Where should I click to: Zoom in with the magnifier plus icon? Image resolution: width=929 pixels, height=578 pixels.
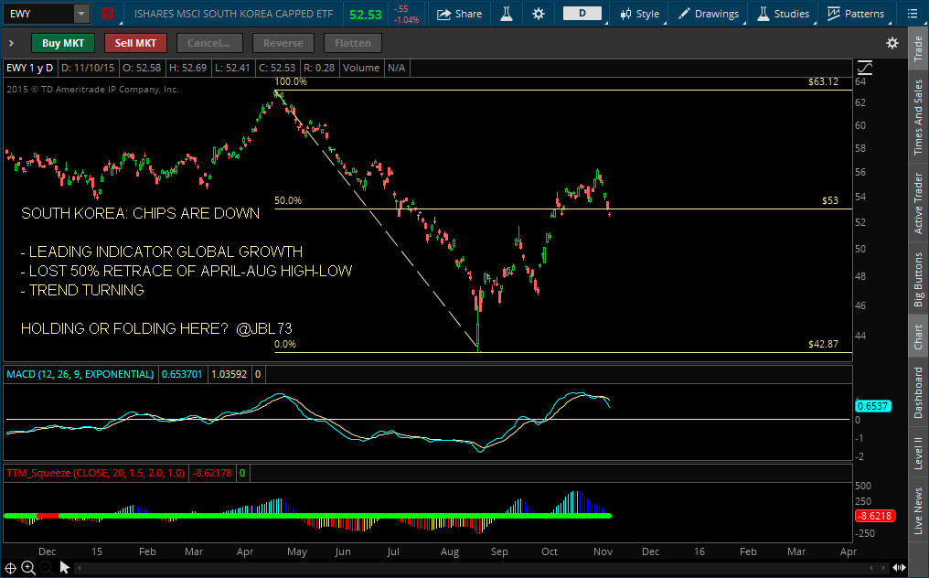27,568
